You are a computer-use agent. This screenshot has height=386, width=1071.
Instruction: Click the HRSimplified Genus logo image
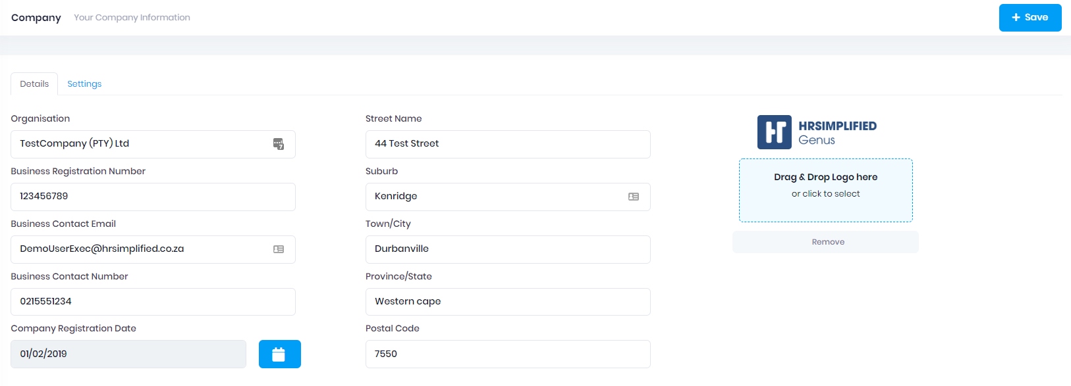pos(817,132)
